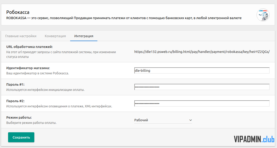Viewport: 277px width, 148px height.
Task: Click into the Пароль #2 password field
Action: [x=202, y=103]
